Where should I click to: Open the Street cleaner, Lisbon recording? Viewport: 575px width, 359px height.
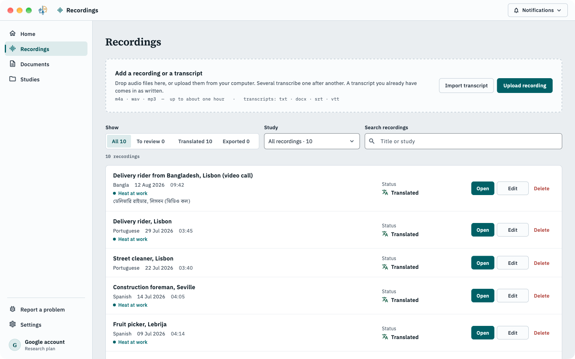tap(483, 263)
